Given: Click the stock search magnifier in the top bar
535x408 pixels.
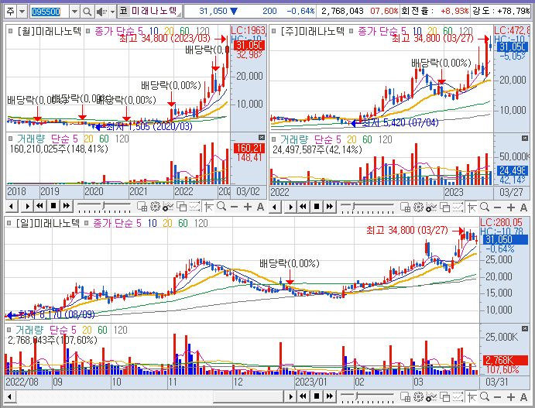Looking at the screenshot, I should 87,12.
